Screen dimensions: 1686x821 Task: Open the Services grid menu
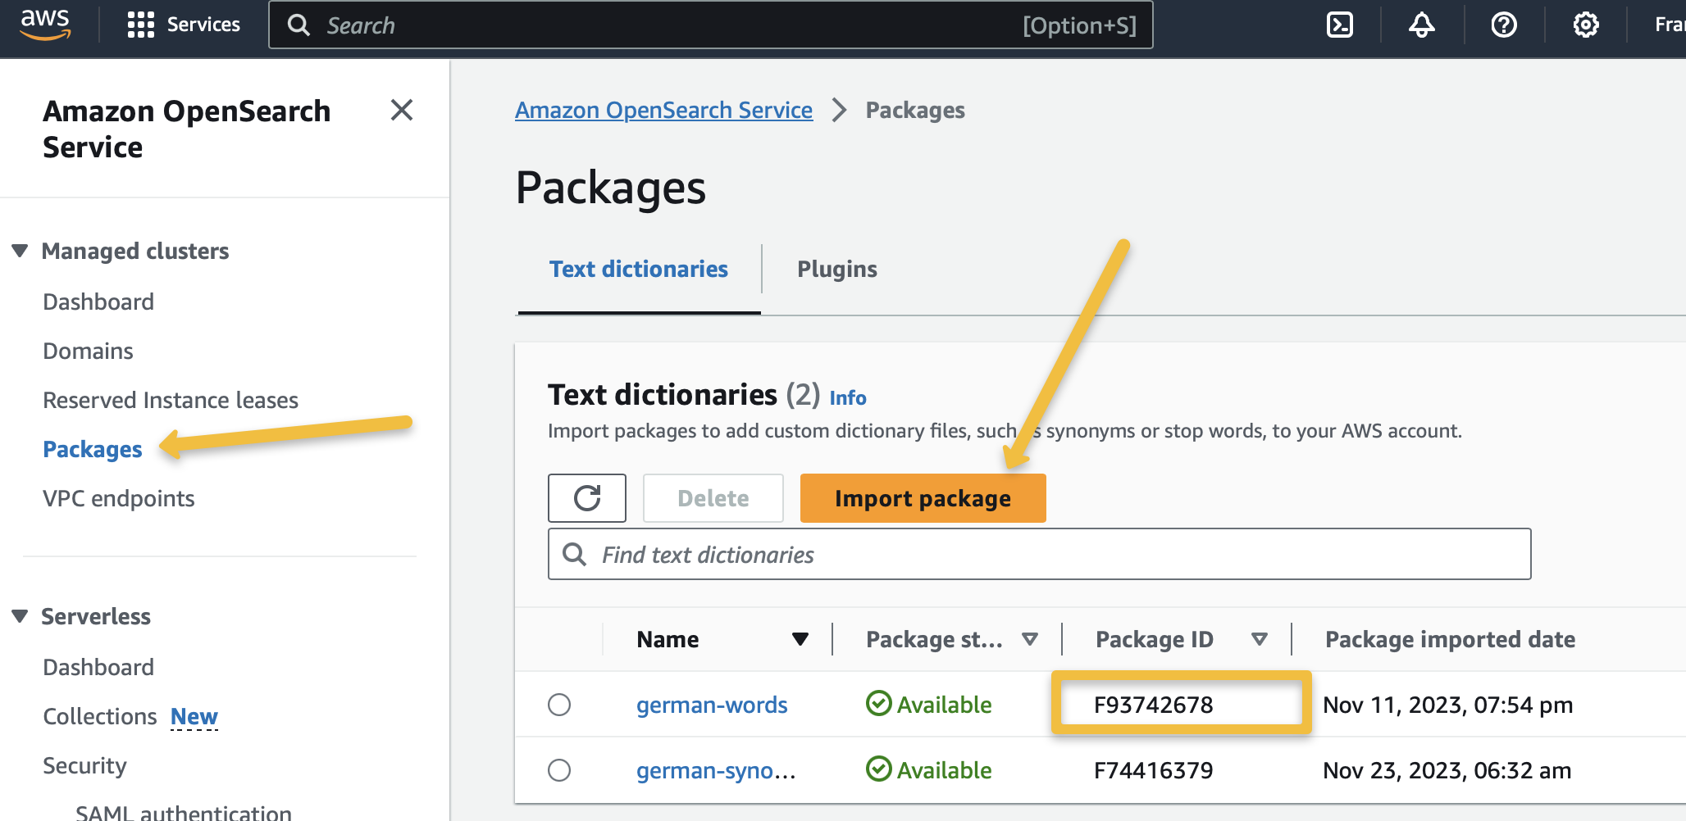click(x=140, y=25)
